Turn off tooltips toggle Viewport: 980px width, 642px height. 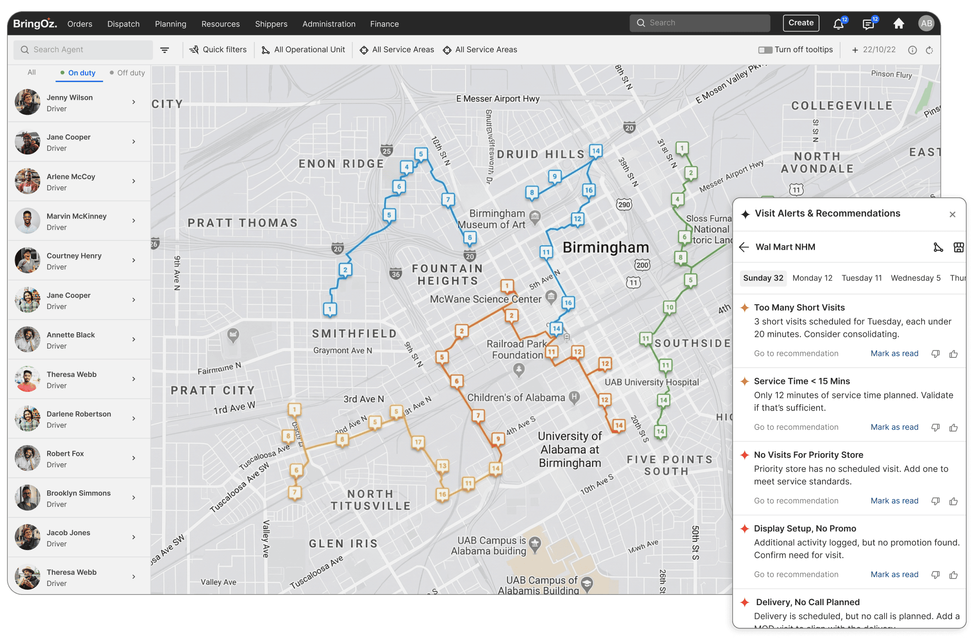pos(765,50)
